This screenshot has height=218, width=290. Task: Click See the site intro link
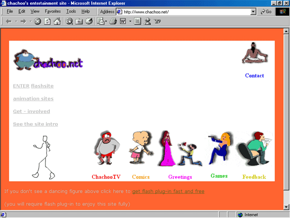[x=35, y=124]
